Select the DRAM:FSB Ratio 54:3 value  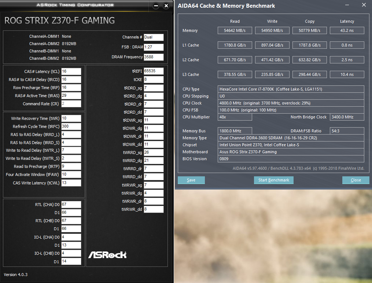(347, 131)
